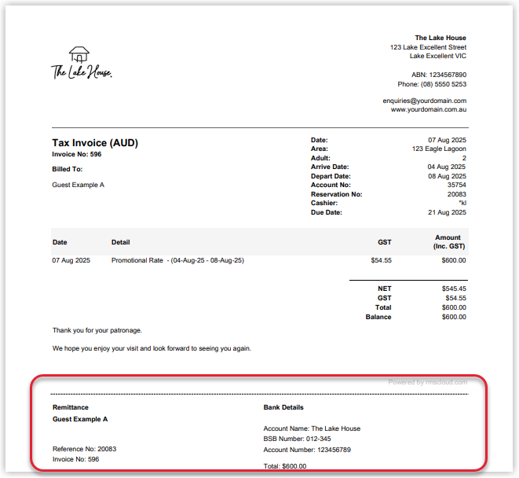Click 'We hope you enjoy your visit' message
Image resolution: width=519 pixels, height=478 pixels.
152,348
